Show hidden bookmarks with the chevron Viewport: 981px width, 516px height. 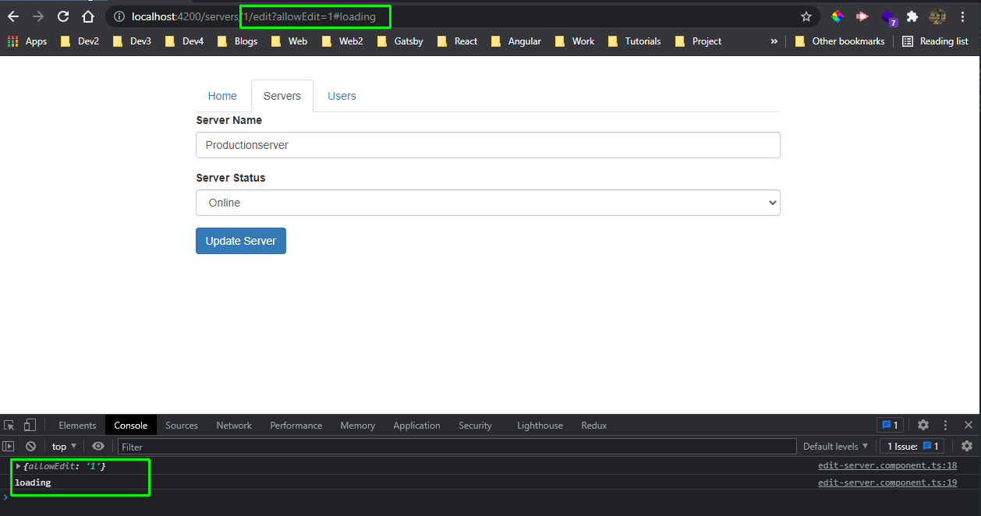pos(774,41)
